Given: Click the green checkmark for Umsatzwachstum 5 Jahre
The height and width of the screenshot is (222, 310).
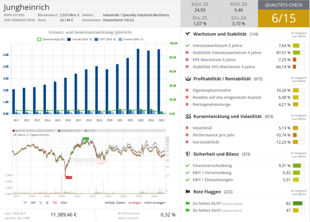Looking at the screenshot, I should click(x=187, y=46).
